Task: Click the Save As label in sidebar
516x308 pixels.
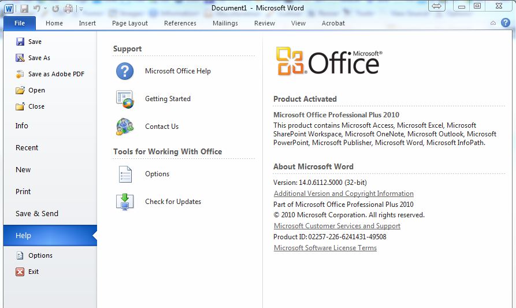Action: point(39,58)
